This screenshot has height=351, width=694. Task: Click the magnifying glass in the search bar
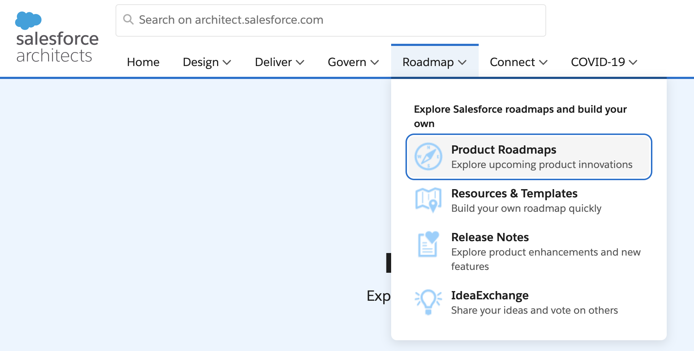(128, 20)
